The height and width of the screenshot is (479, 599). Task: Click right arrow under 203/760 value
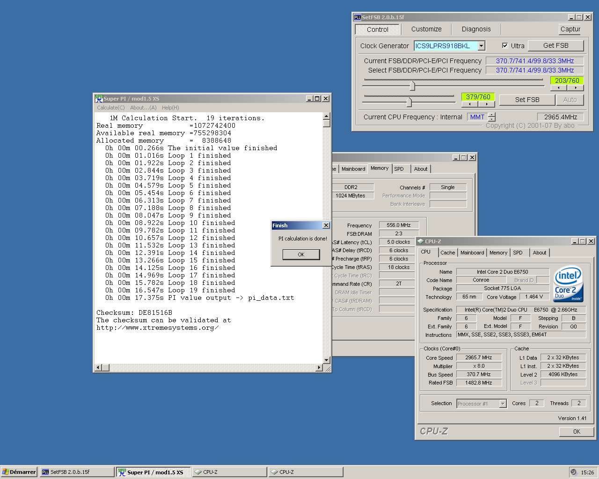(576, 87)
